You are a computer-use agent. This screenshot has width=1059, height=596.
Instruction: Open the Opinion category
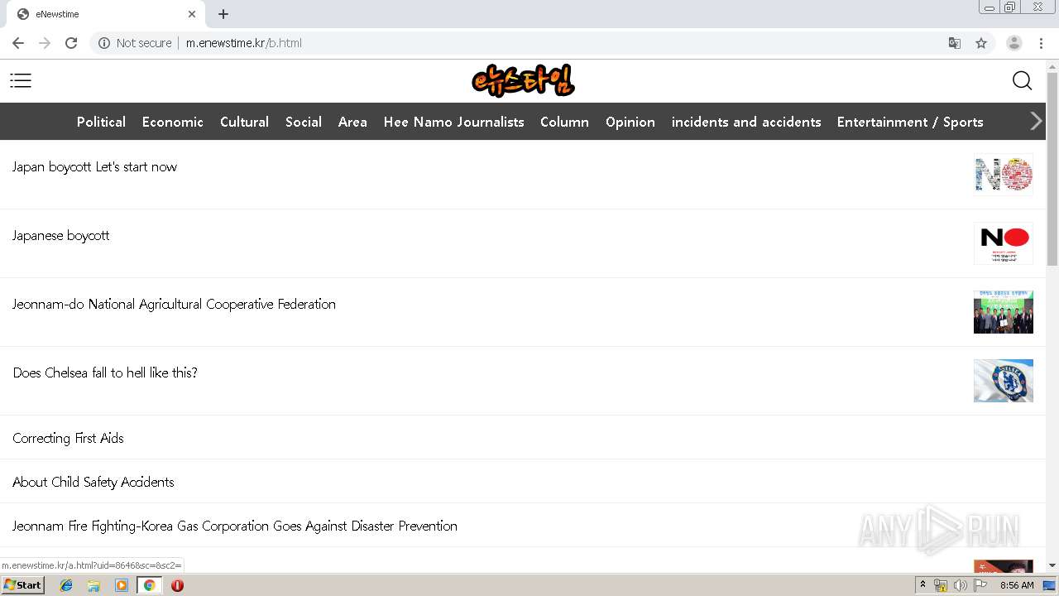[630, 122]
